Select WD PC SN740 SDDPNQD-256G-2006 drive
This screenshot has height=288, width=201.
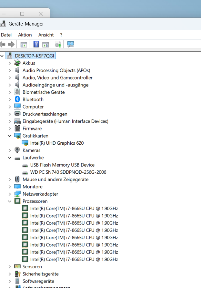[x=68, y=172]
